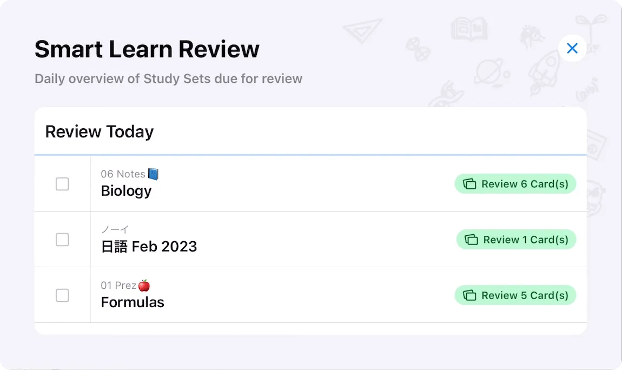622x370 pixels.
Task: Select the Biology study set title
Action: pos(126,190)
